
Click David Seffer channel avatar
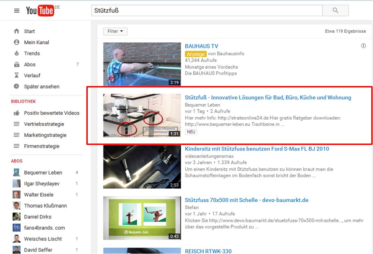pyautogui.click(x=16, y=250)
